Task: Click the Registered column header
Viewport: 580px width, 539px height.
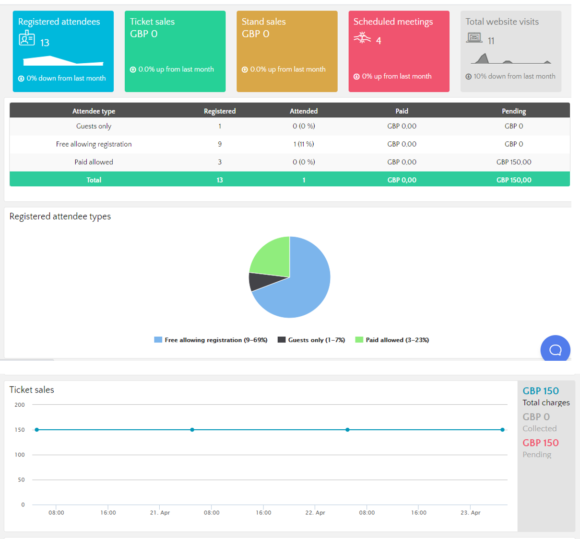Action: click(220, 111)
